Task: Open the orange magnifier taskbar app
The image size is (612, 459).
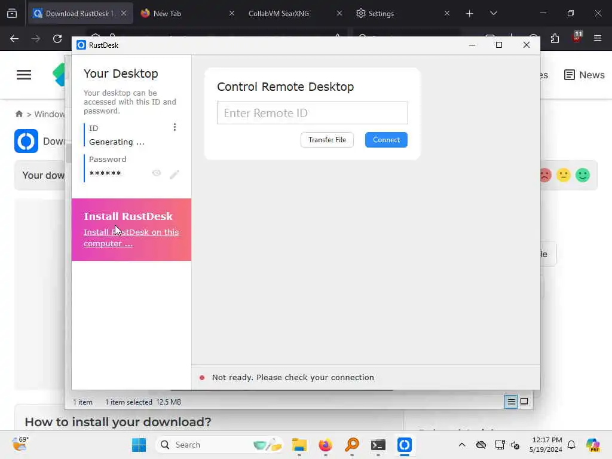Action: (351, 445)
